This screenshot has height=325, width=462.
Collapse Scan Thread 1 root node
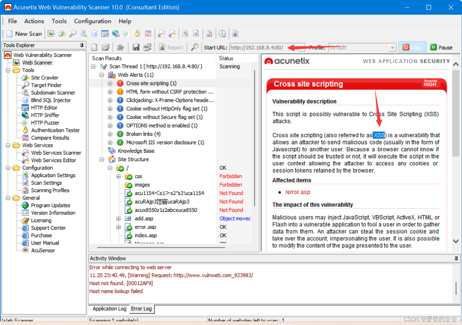[93, 67]
